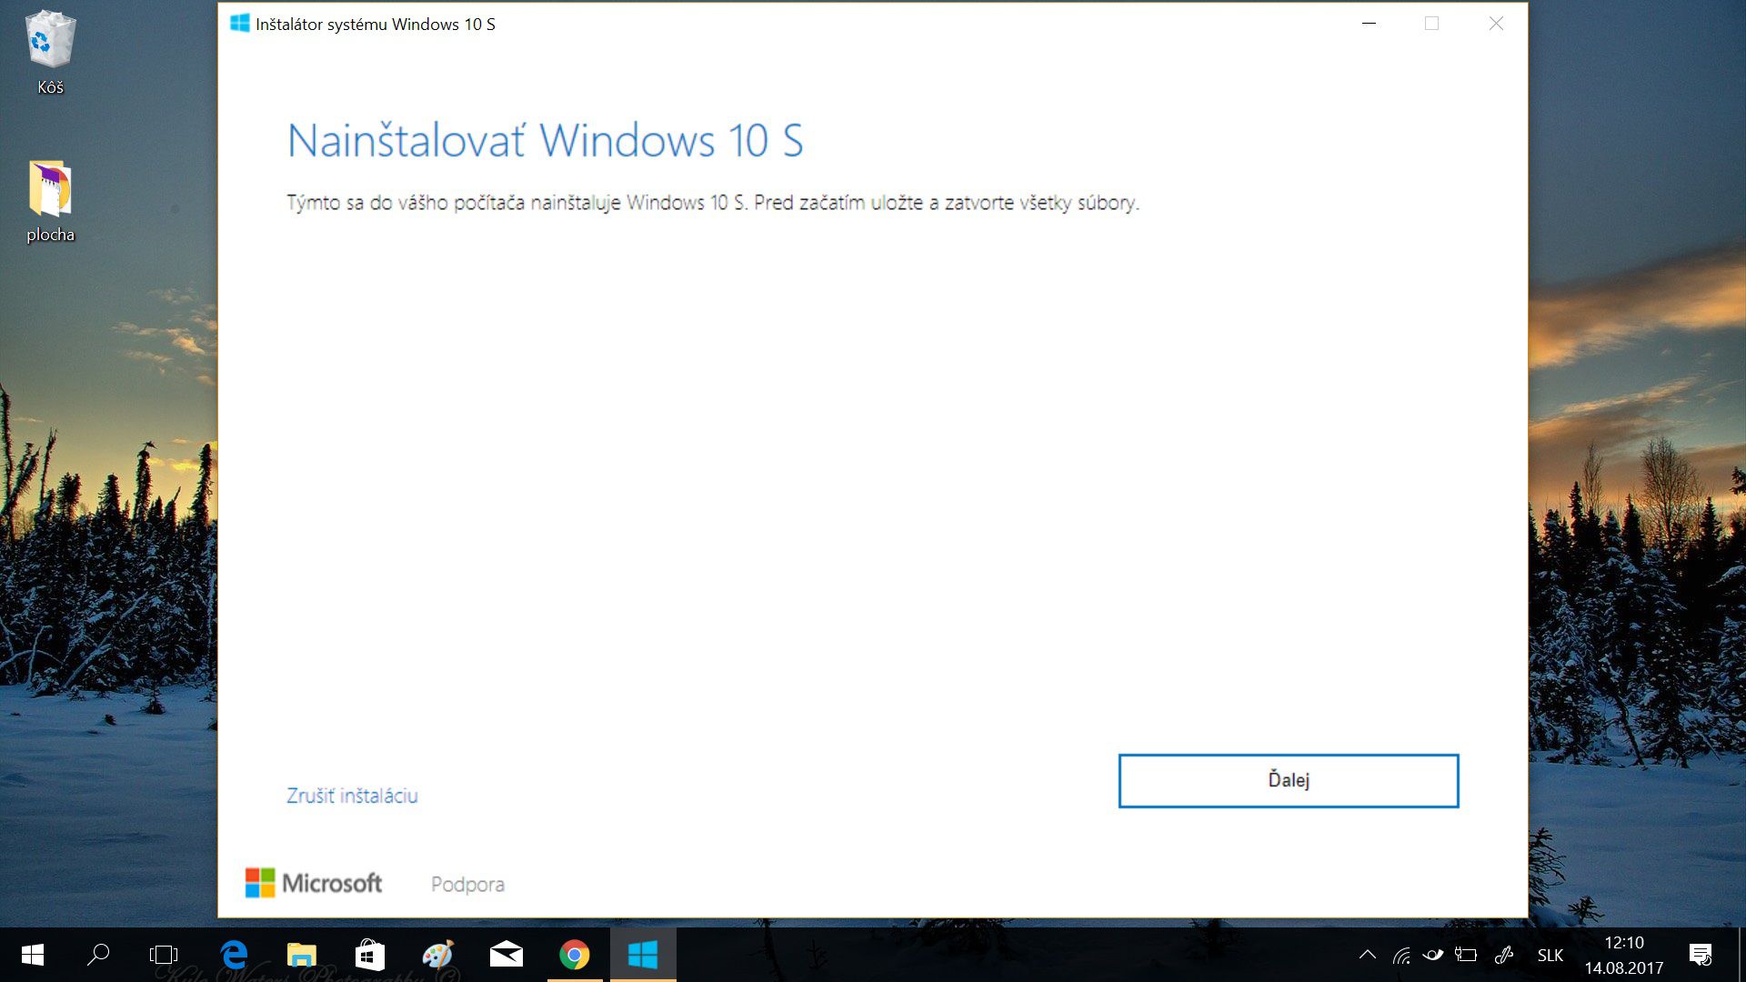Click the Show desktop strip
Viewport: 1746px width, 982px height.
1741,955
